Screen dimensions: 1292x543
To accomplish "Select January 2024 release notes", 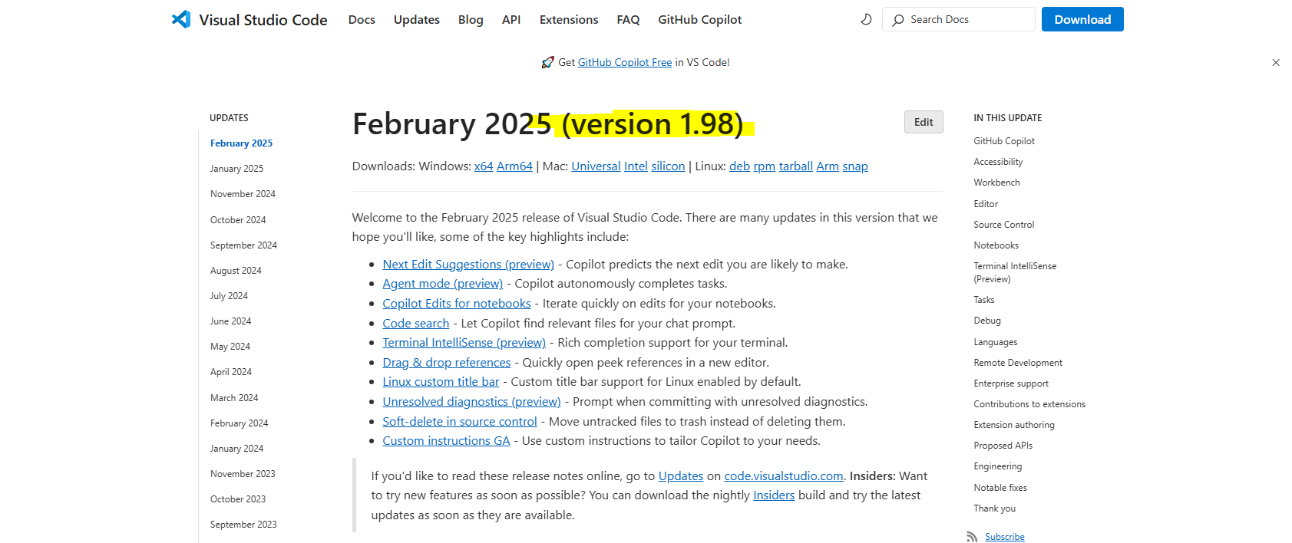I will pos(236,449).
